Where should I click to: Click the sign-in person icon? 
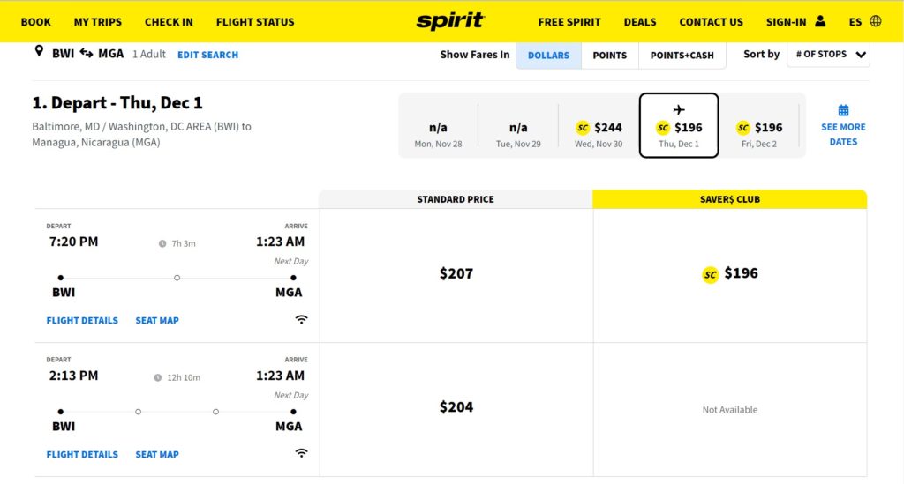pyautogui.click(x=820, y=21)
